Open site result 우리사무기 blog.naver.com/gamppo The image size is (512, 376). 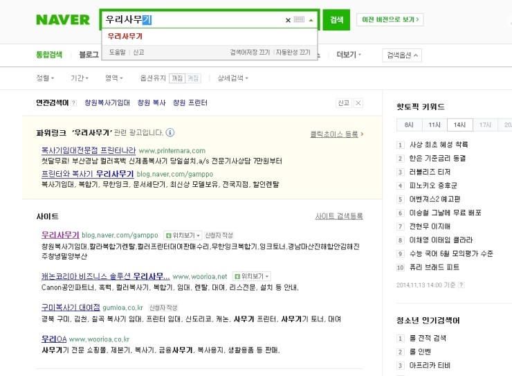click(x=60, y=235)
